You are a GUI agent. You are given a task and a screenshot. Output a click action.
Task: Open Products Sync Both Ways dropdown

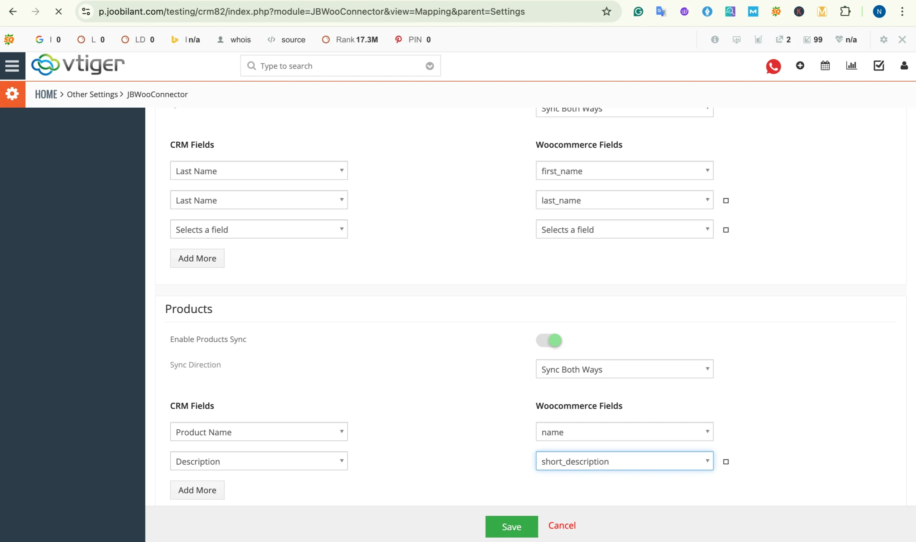coord(624,369)
